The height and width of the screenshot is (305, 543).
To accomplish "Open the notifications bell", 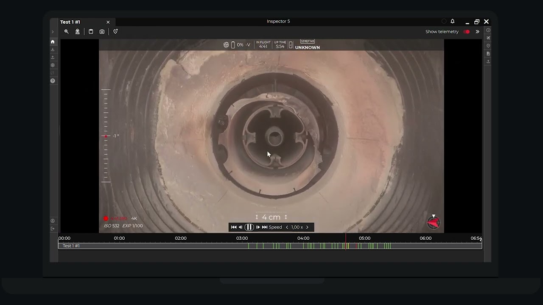I will point(453,22).
